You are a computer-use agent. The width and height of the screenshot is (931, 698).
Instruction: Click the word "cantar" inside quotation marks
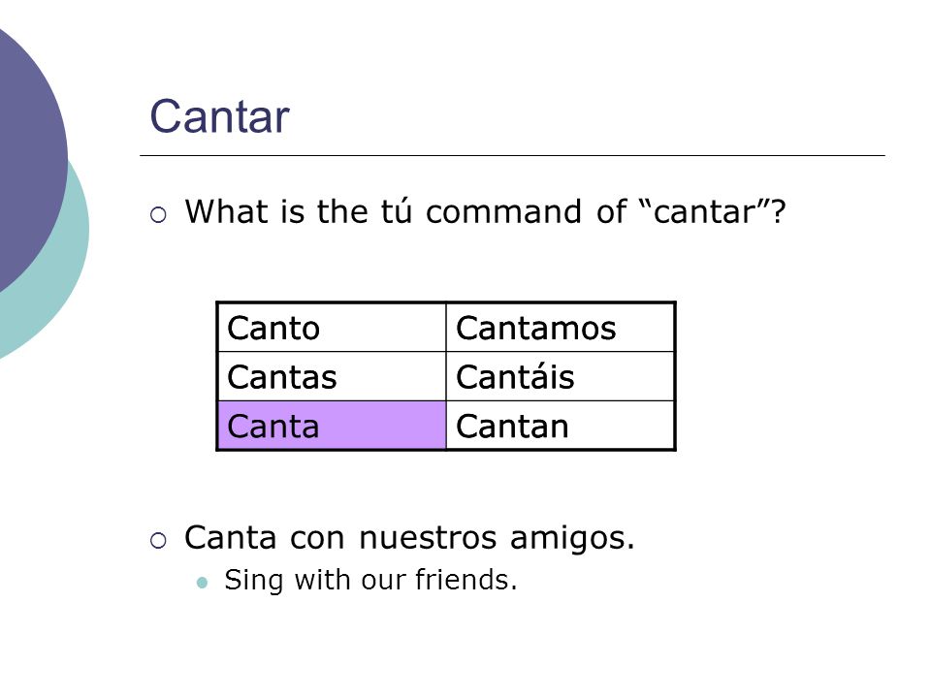tap(704, 212)
